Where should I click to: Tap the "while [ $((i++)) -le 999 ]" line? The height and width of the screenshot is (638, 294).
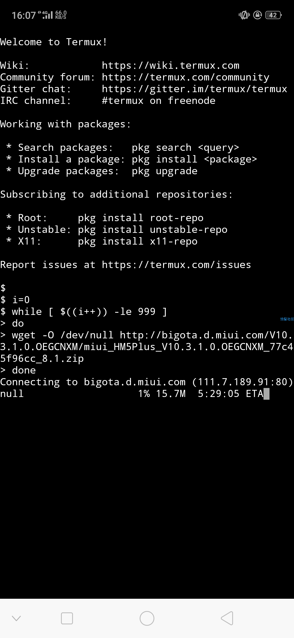(x=89, y=312)
